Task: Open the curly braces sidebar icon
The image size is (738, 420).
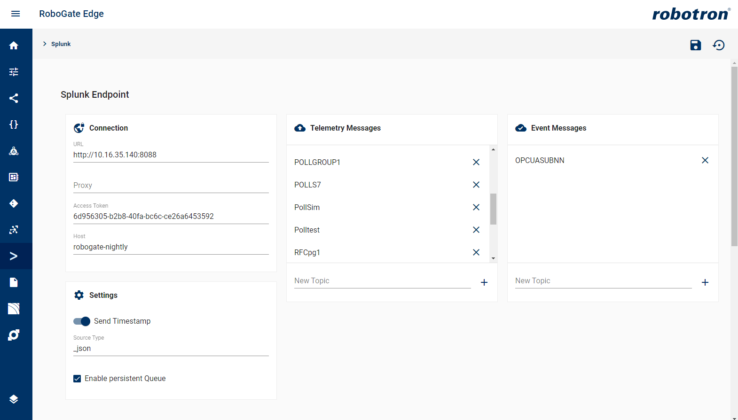Action: click(x=14, y=124)
